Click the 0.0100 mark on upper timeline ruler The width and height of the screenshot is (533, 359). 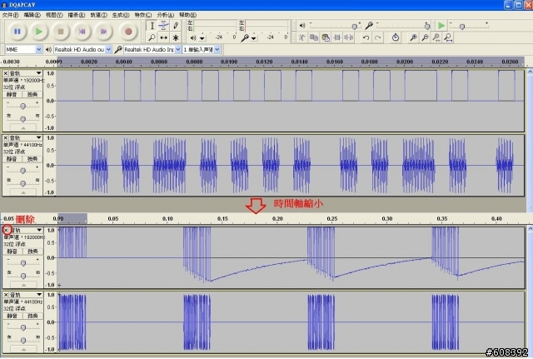coord(229,62)
